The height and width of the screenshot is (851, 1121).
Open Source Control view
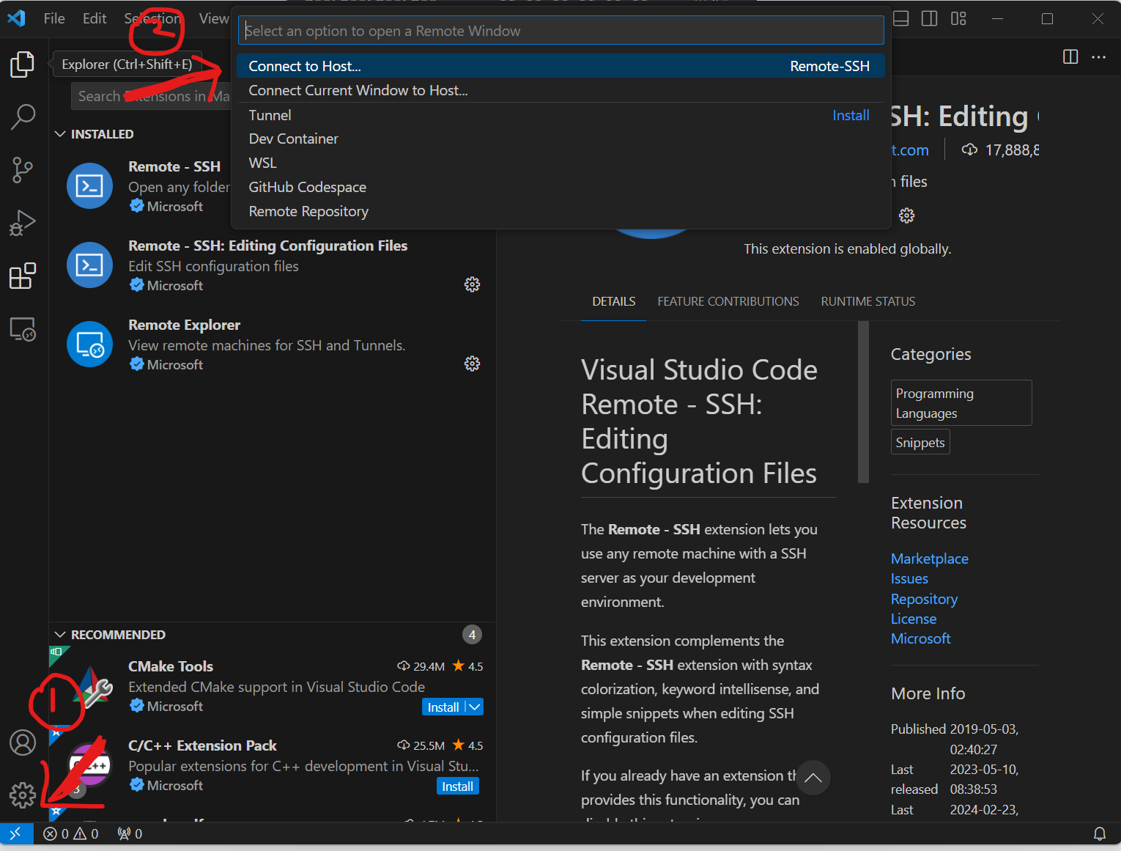click(23, 170)
